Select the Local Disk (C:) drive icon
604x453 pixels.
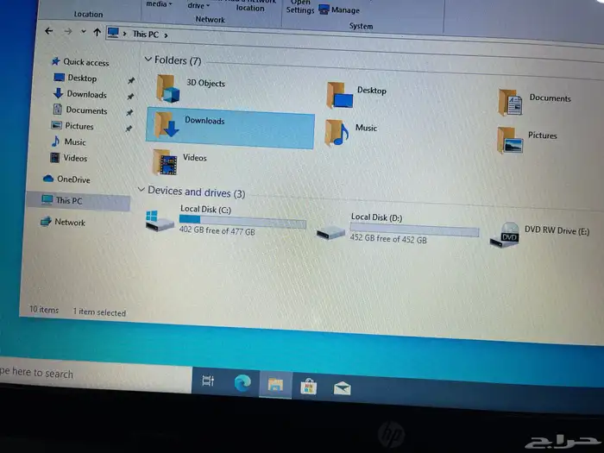point(160,221)
